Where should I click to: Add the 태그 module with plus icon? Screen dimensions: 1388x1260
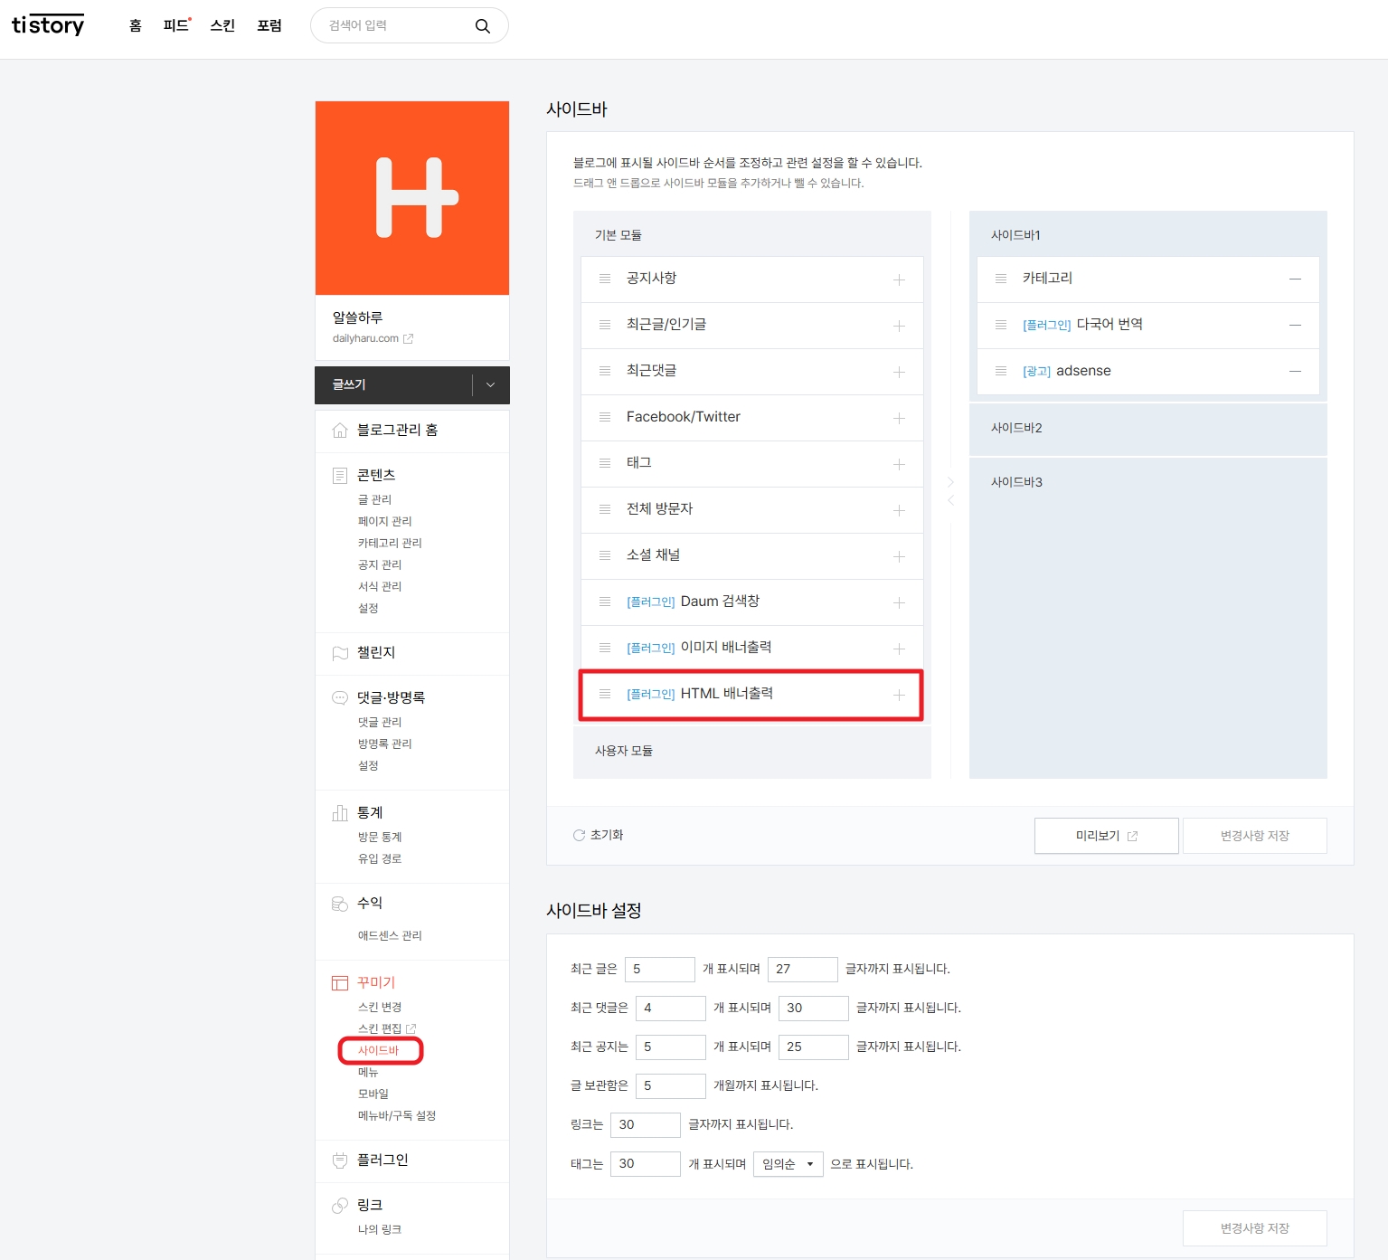coord(899,464)
